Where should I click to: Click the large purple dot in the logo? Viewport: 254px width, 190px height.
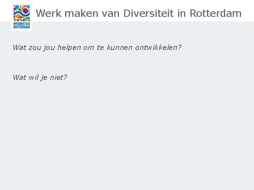pyautogui.click(x=26, y=11)
